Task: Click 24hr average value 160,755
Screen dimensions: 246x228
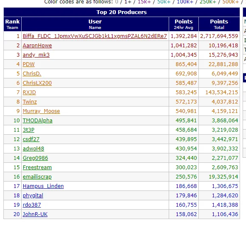Action: (186, 205)
